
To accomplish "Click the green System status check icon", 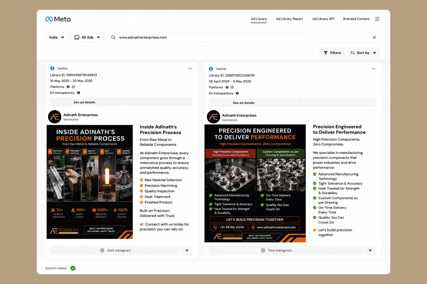I will click(x=73, y=268).
